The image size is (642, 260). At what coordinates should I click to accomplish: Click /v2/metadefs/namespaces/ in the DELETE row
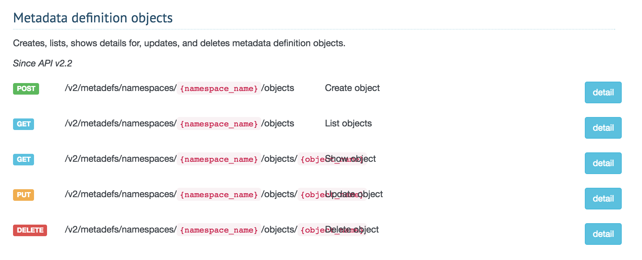[121, 230]
